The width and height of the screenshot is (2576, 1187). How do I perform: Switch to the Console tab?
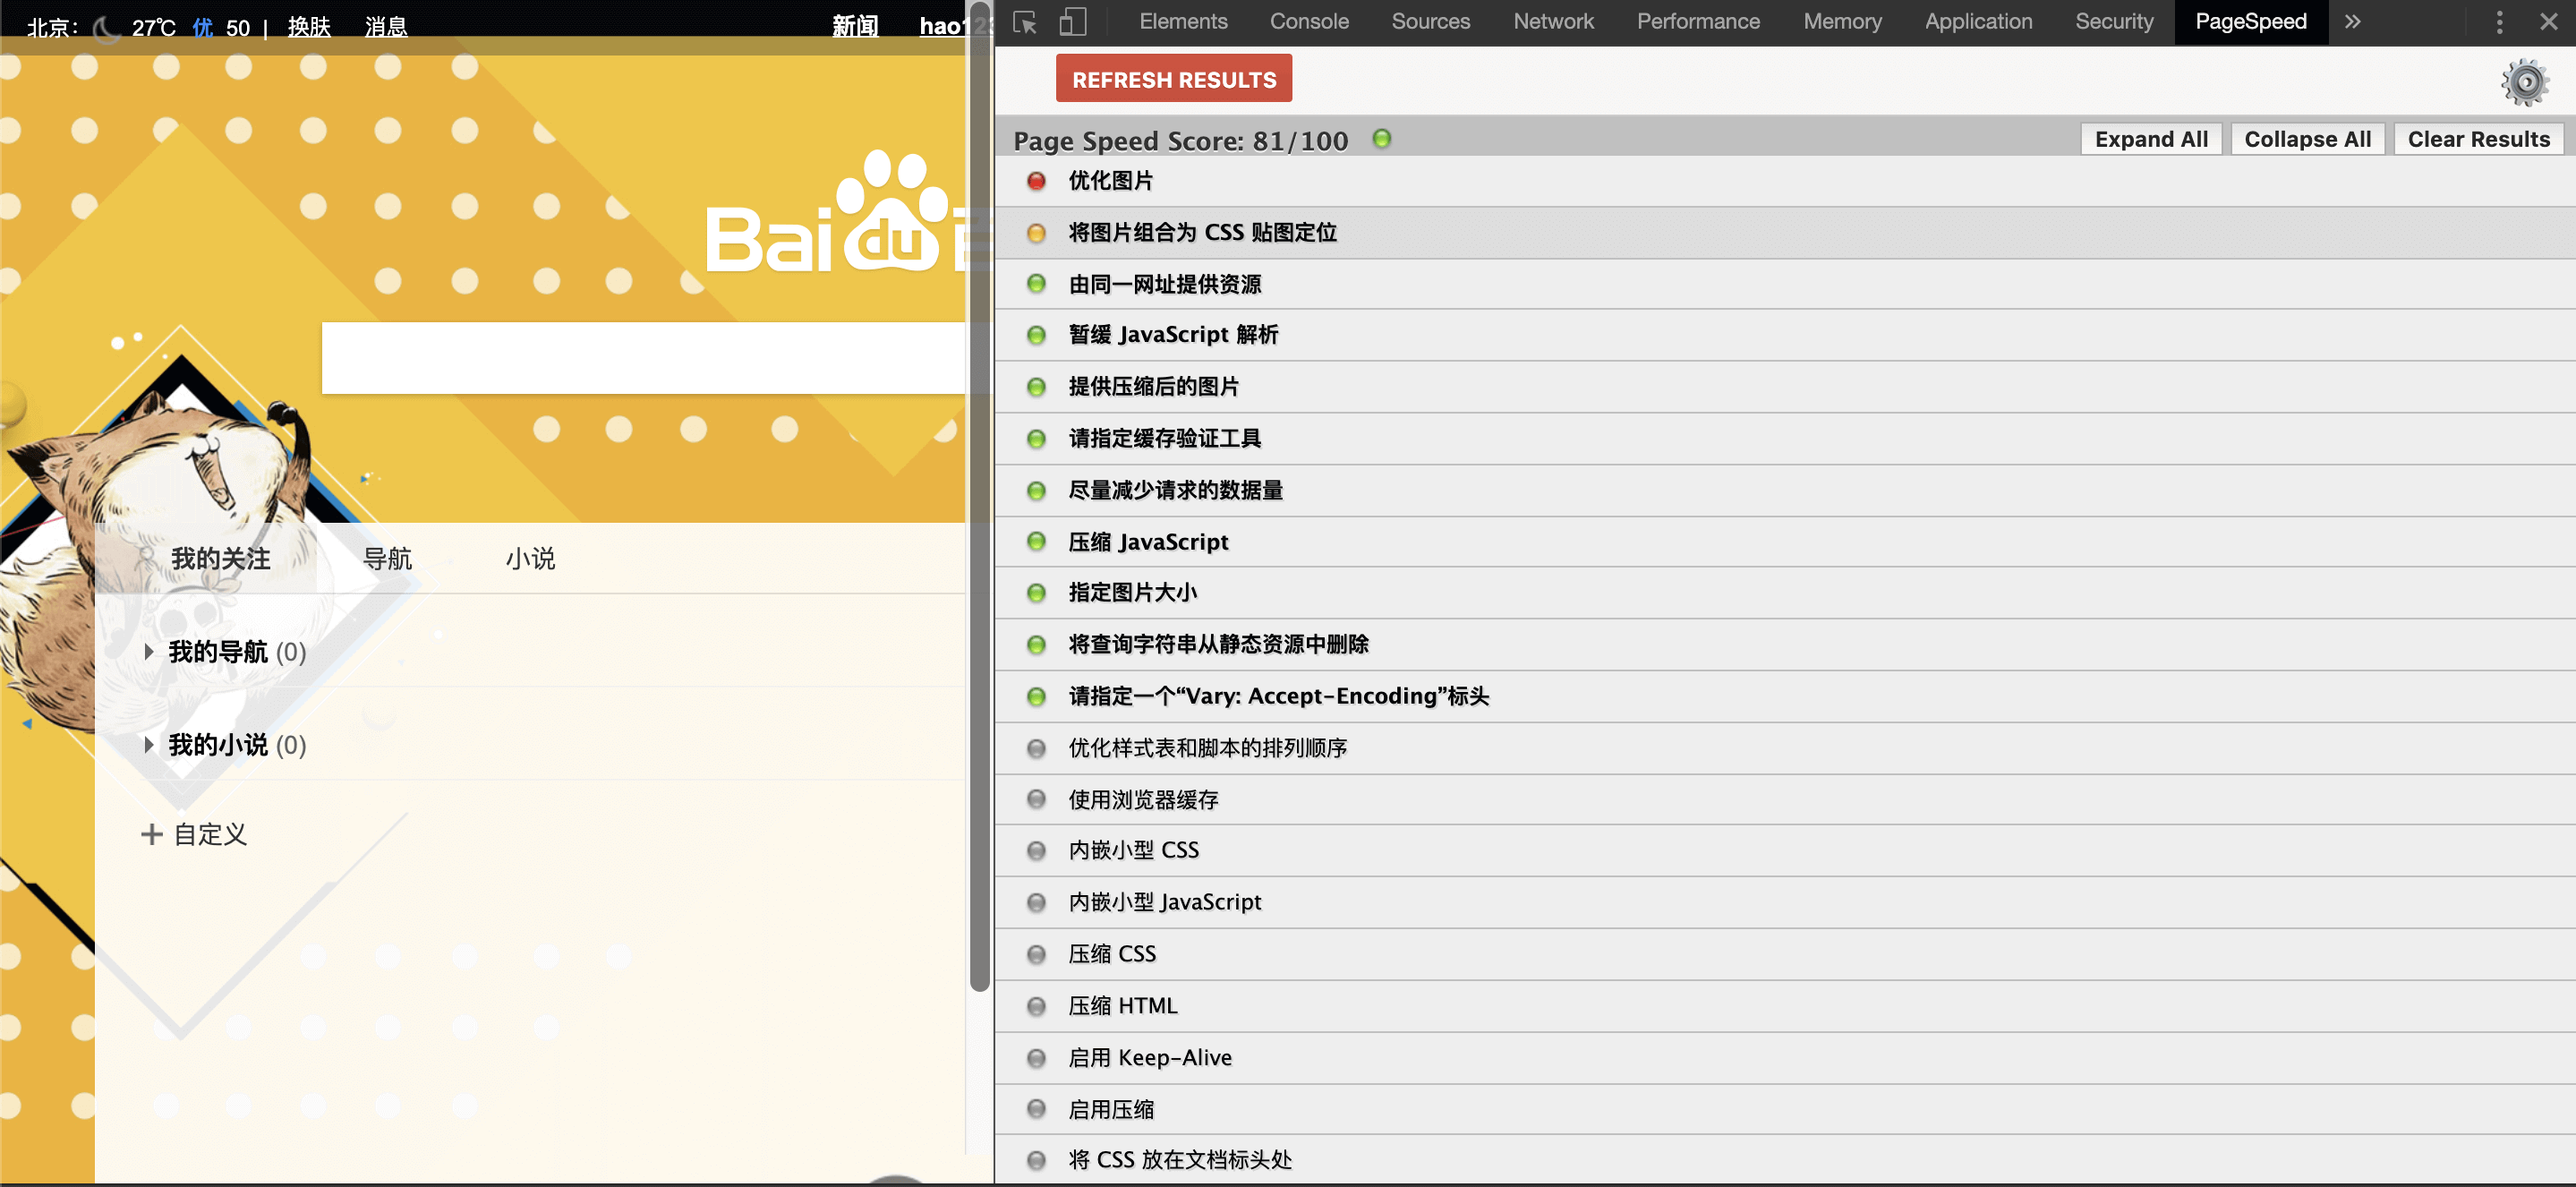(1309, 22)
